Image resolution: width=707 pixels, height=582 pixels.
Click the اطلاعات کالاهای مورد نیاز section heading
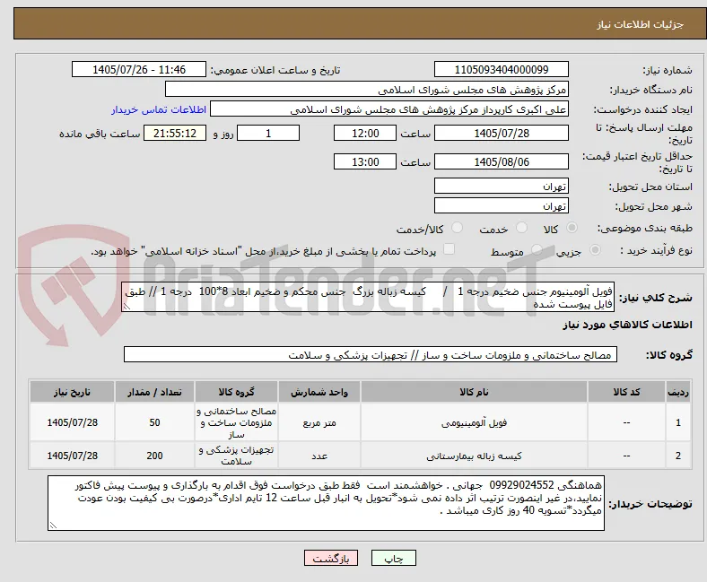(627, 325)
